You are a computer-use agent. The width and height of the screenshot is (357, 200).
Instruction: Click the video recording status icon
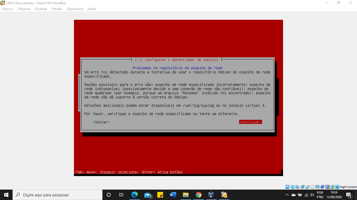(323, 187)
